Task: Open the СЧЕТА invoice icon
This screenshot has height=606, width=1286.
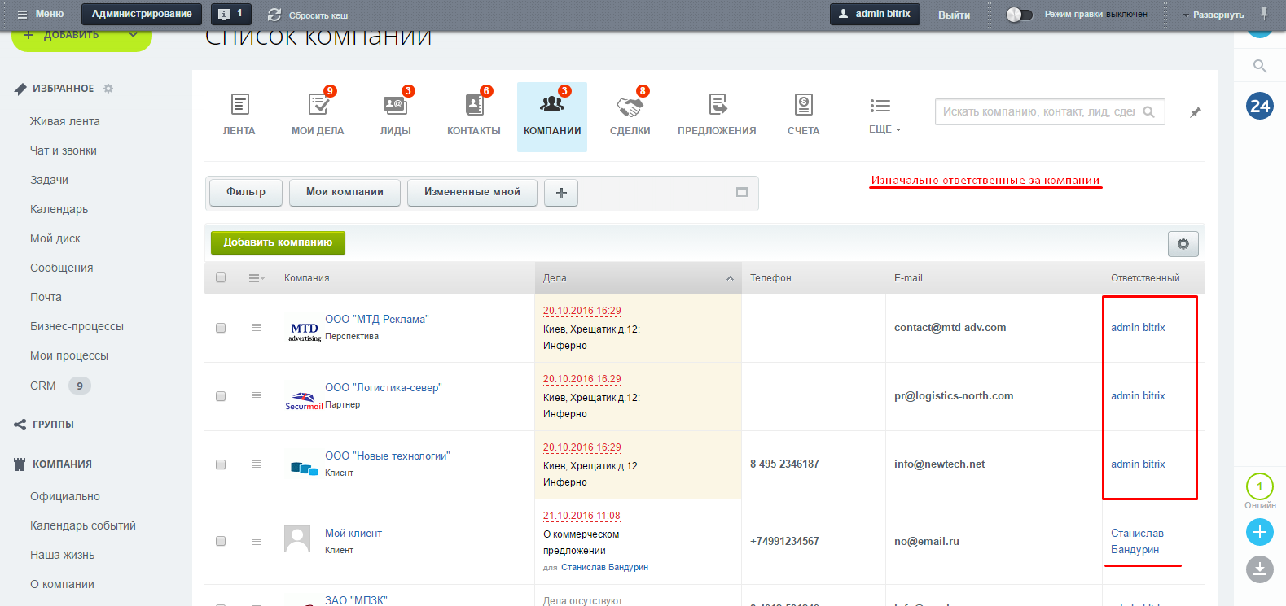Action: tap(804, 104)
